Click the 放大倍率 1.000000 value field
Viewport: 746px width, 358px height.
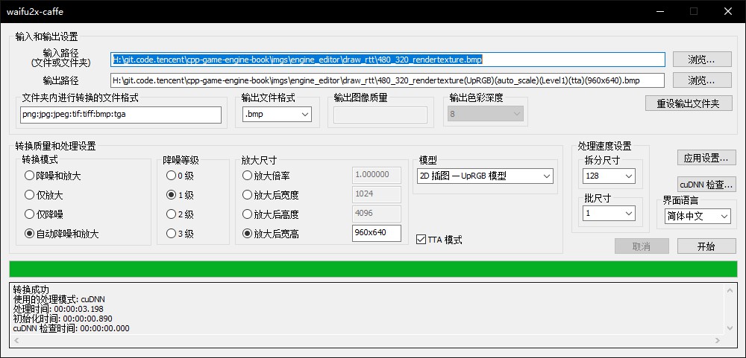pos(376,175)
